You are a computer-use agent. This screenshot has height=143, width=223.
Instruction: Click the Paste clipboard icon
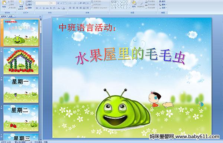tap(4, 3)
